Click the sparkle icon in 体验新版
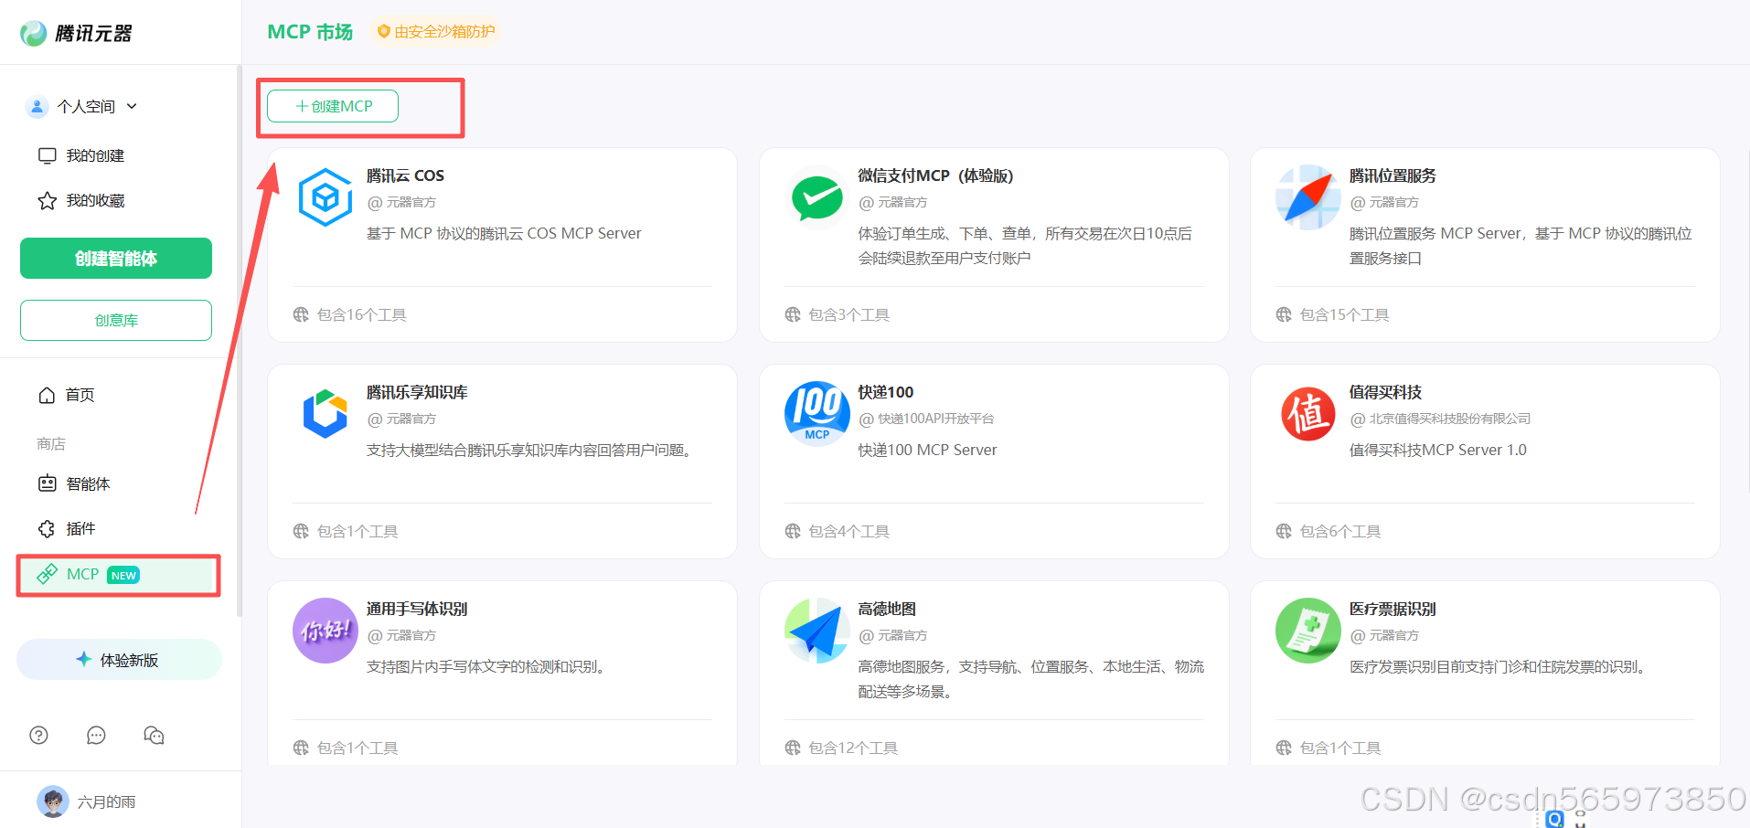Screen dimensions: 1750x828 (x=84, y=659)
